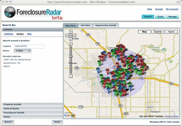Open the My Account link
Viewport: 182px width, 126px height.
[x=172, y=9]
